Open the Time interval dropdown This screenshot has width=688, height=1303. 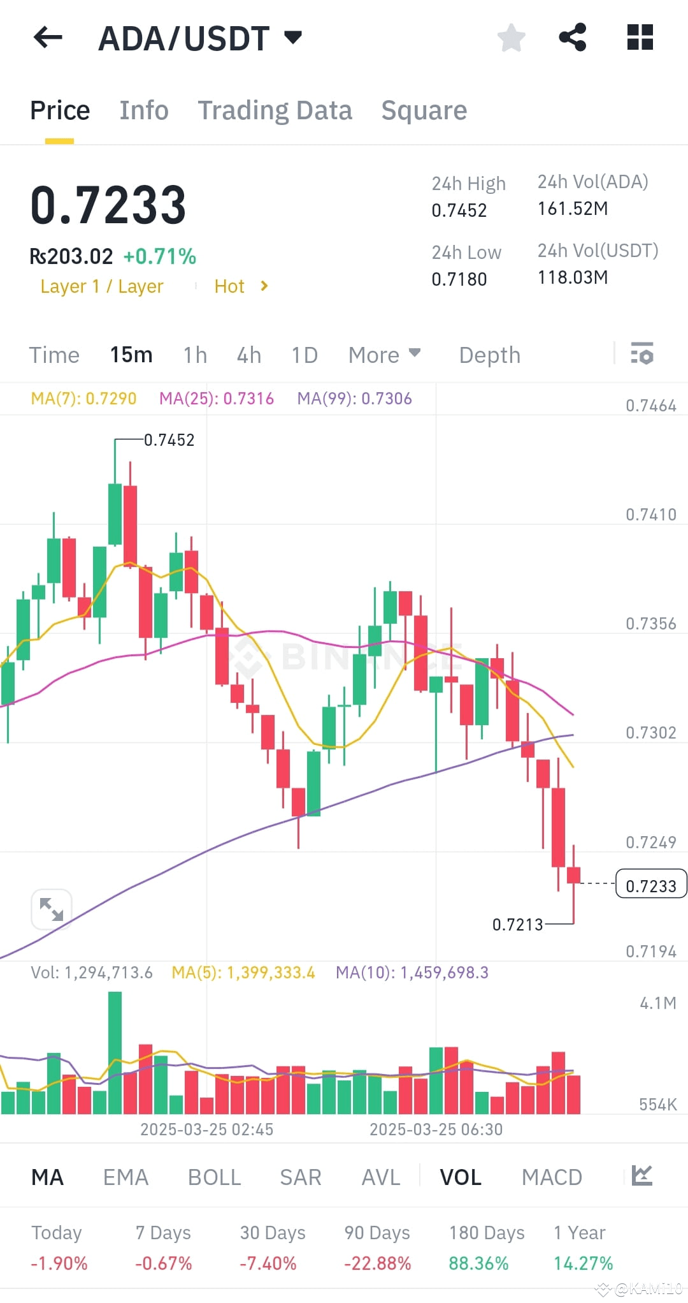54,355
